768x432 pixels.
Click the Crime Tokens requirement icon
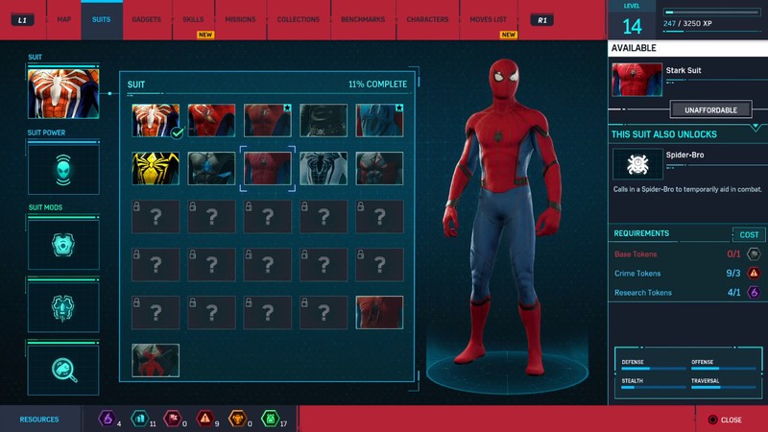click(754, 274)
